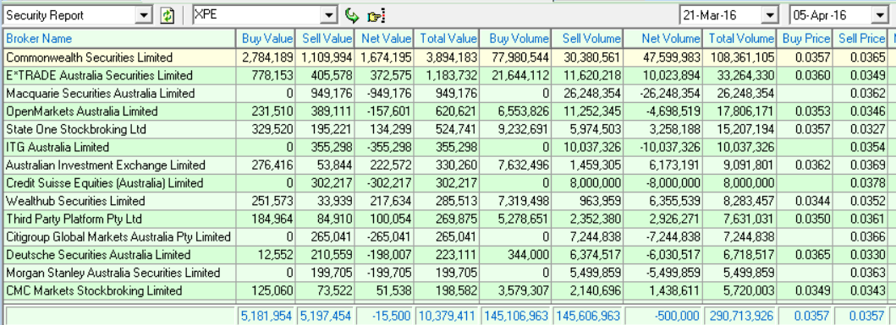Open the Security Report dropdown

coord(144,15)
